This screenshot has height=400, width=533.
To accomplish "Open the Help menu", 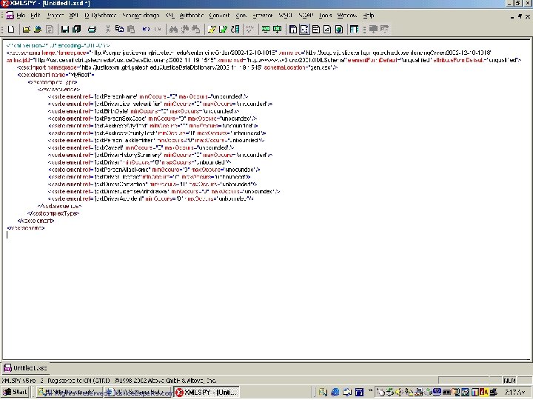I will tap(368, 16).
